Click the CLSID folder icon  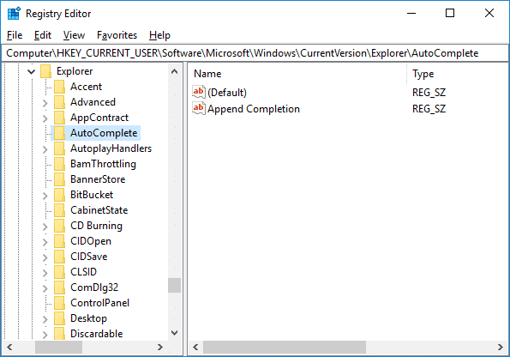(x=59, y=272)
